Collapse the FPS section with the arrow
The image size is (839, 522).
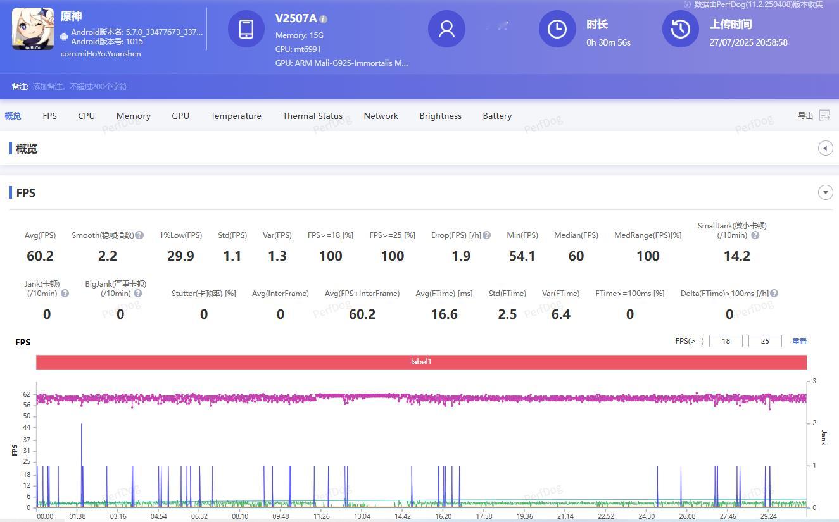coord(825,192)
